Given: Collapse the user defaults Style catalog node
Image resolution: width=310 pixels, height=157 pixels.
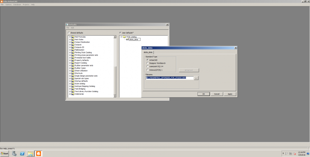Looking at the screenshot, I should tap(122, 37).
